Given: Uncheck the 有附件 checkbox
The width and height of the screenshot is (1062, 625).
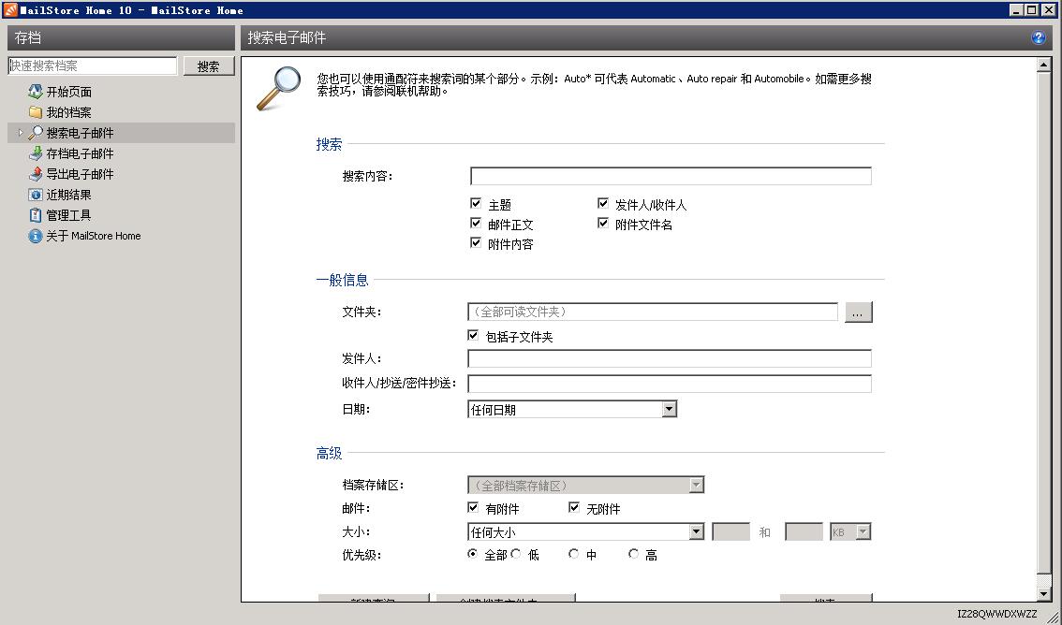Looking at the screenshot, I should click(x=473, y=506).
